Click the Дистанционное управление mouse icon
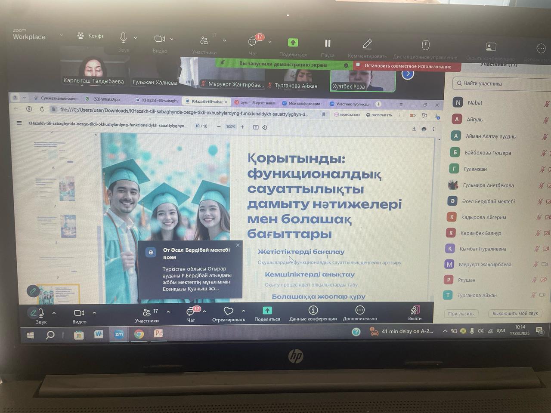 pyautogui.click(x=425, y=46)
